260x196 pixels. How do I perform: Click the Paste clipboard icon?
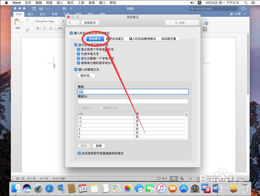tap(17, 22)
